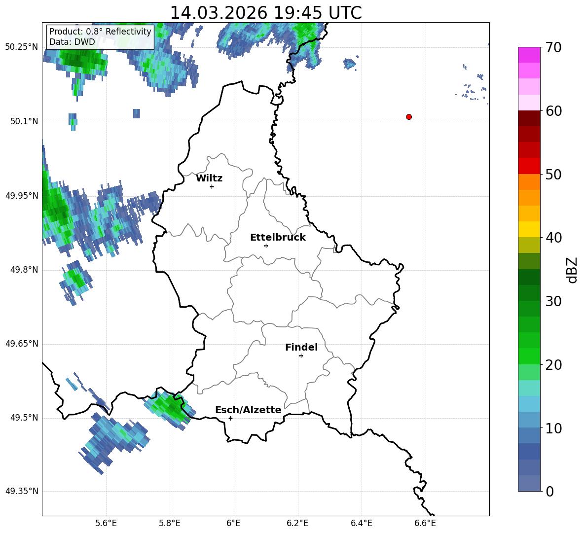
Task: Pick the top magenta colorbar segment below 70
Action: 529,55
